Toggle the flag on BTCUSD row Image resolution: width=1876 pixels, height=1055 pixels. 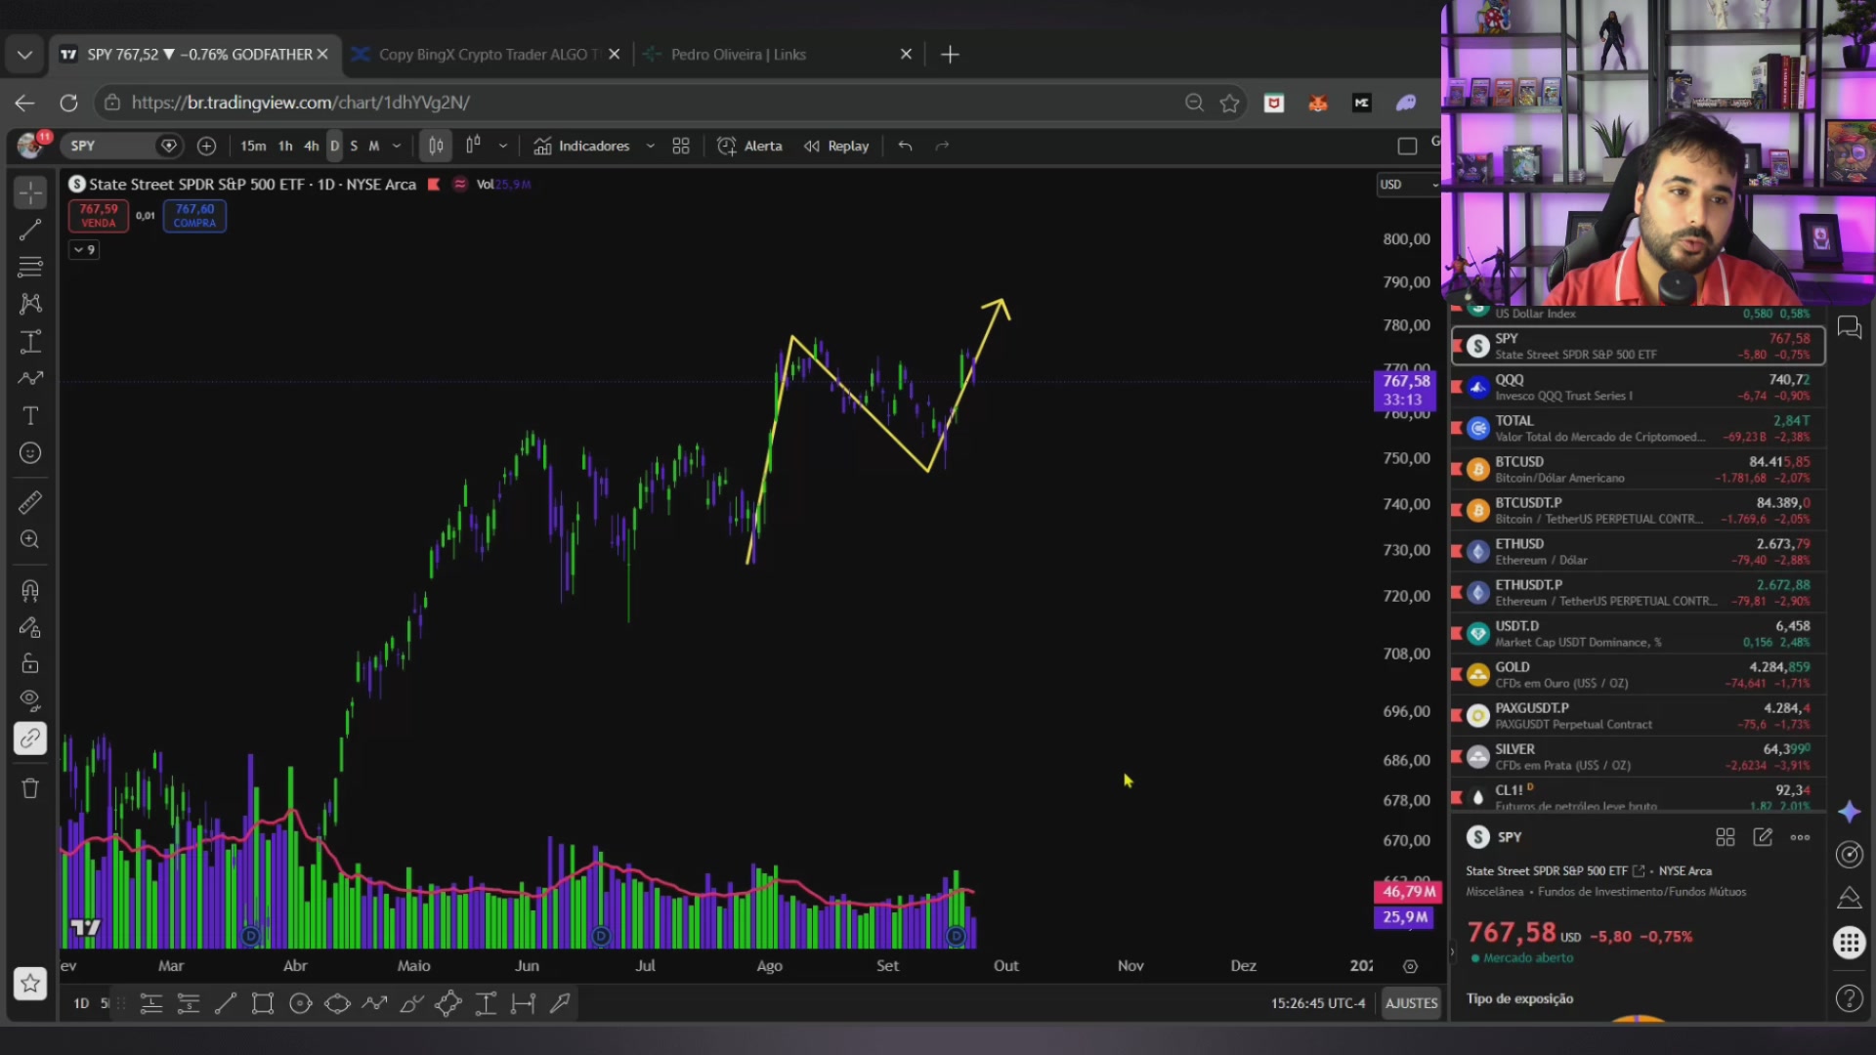coord(1457,470)
